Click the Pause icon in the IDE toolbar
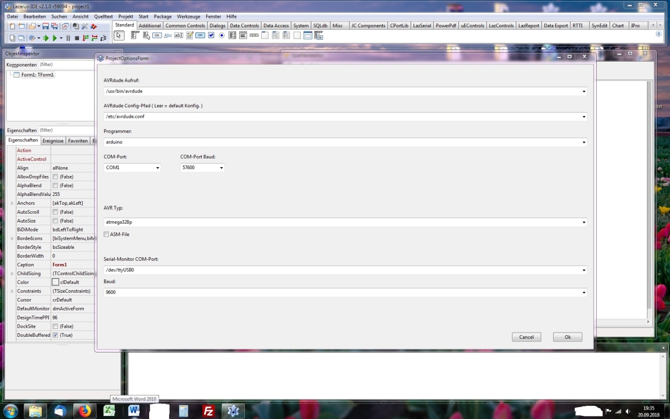Viewport: 670px width, 419px height. [68, 38]
